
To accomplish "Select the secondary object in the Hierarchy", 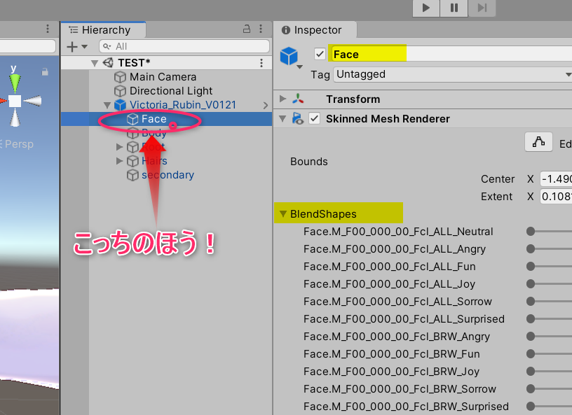I will (168, 175).
